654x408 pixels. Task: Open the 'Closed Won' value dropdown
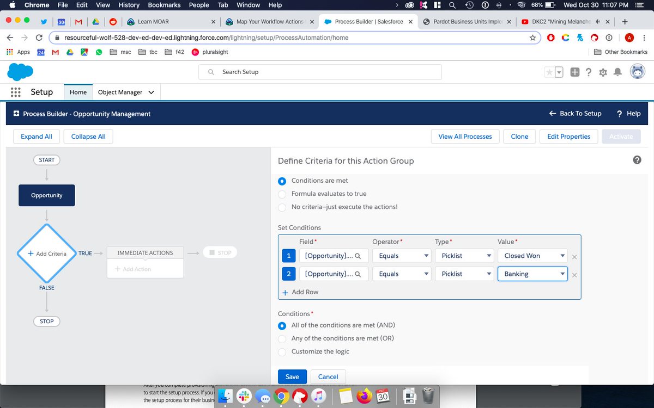532,256
